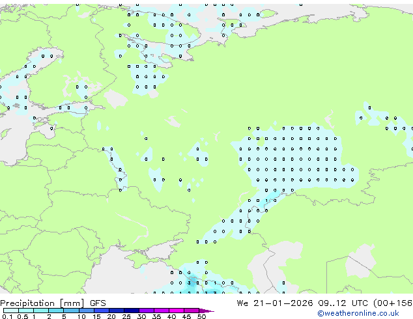Click the '35' legend scale label
This screenshot has width=413, height=319.
[x=156, y=316]
